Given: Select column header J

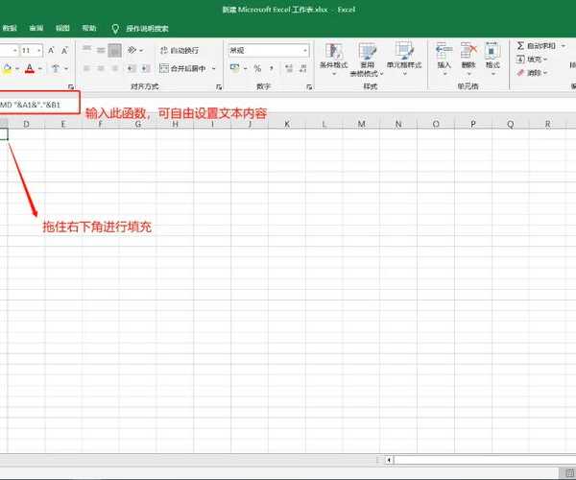Looking at the screenshot, I should (249, 125).
